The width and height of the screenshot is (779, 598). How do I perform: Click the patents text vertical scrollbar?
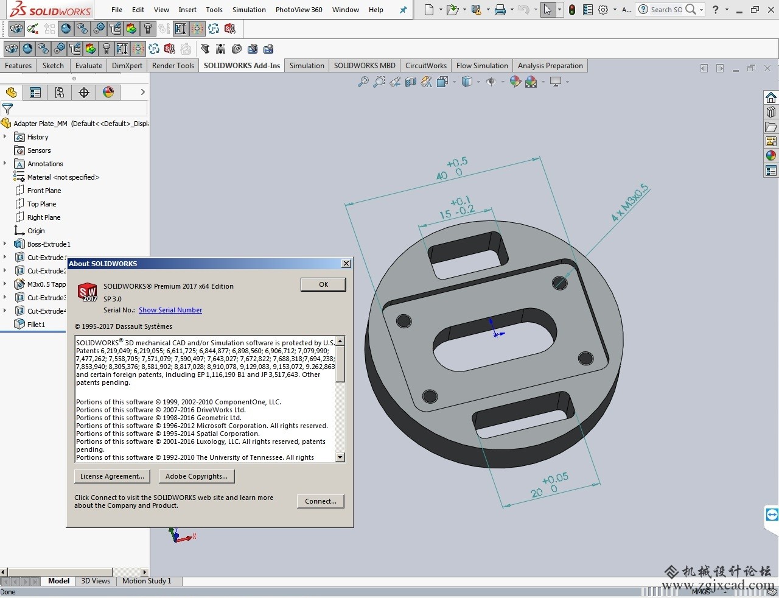click(340, 399)
